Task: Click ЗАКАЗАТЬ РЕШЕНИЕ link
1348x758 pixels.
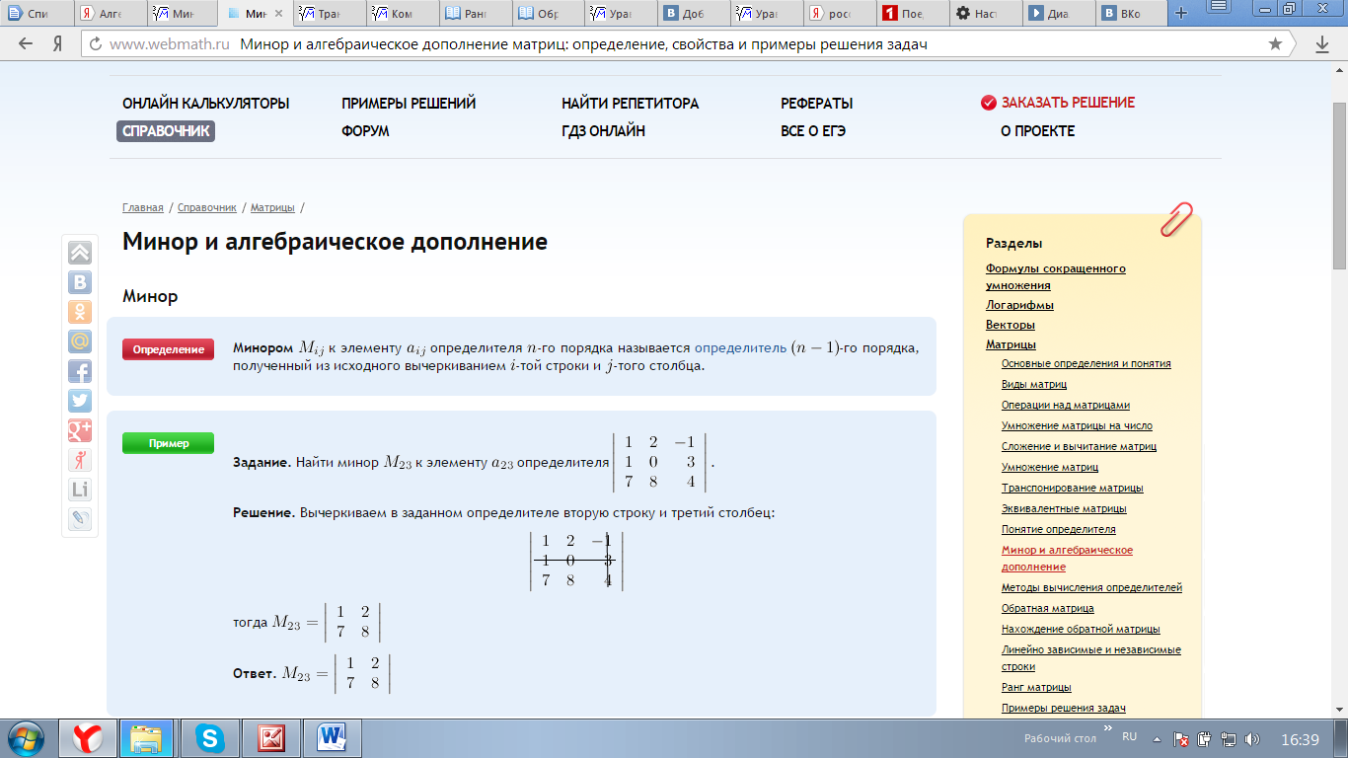Action: click(1068, 103)
